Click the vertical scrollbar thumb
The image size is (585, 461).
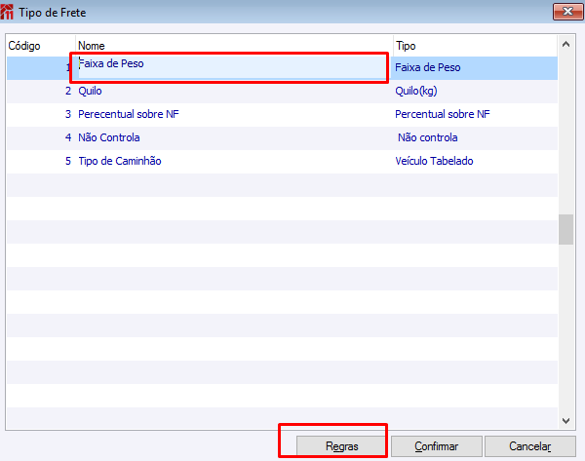565,229
